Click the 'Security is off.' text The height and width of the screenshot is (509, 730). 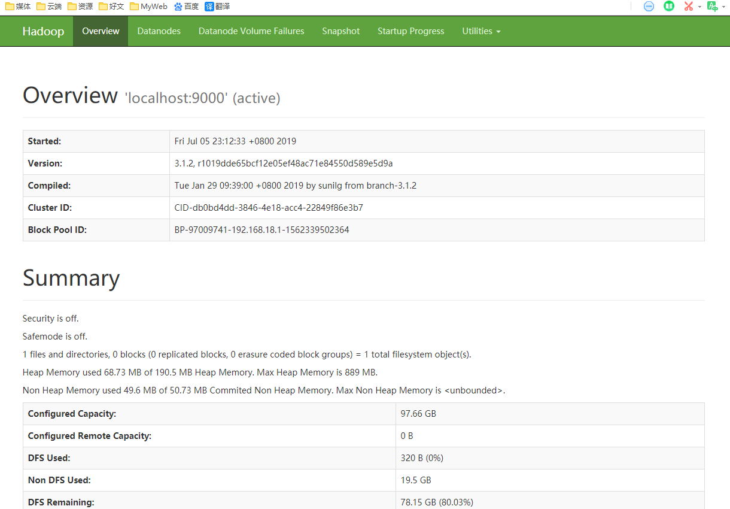coord(51,319)
